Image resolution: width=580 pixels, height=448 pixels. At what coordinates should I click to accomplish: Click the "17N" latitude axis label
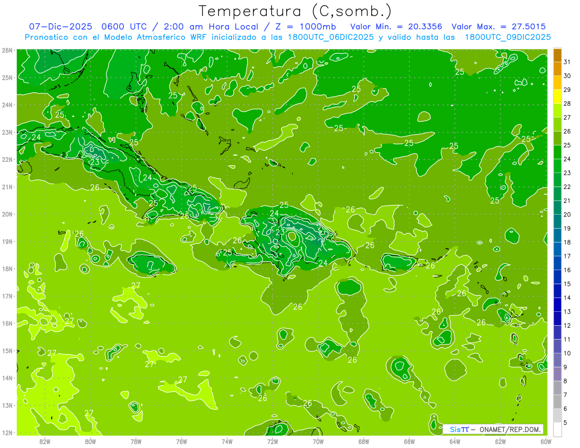coord(7,296)
